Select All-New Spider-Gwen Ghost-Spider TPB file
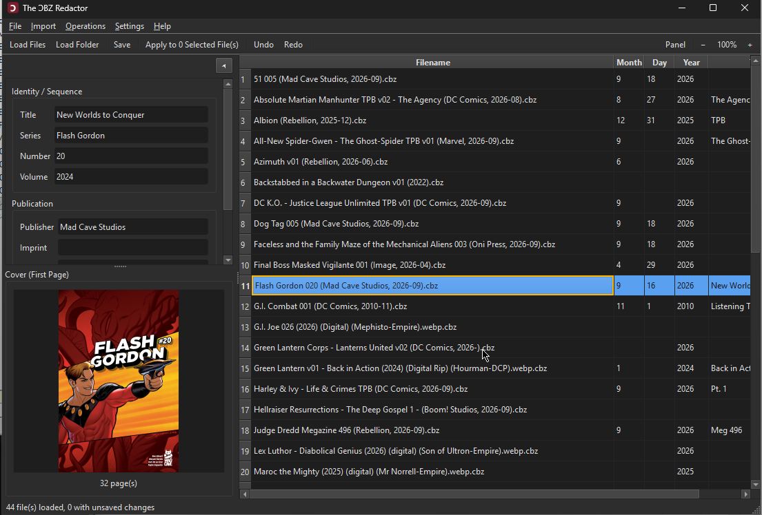 (x=432, y=141)
